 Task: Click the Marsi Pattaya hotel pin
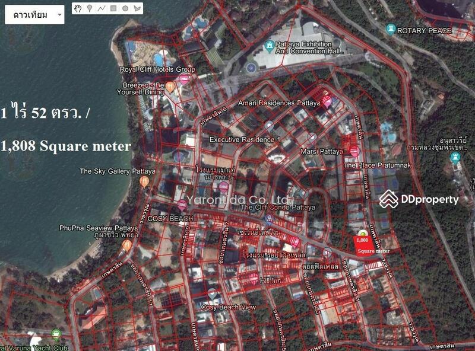coord(354,151)
